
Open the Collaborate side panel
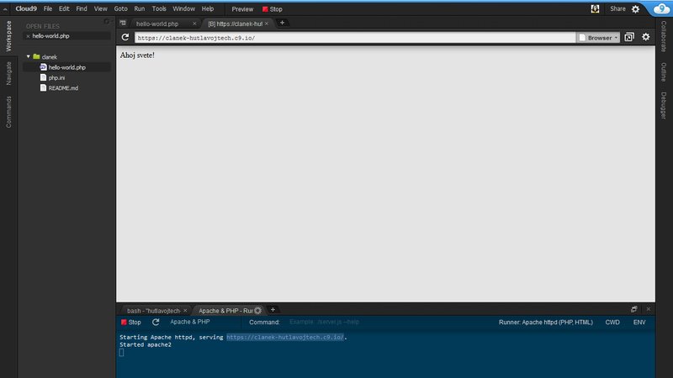[x=664, y=36]
